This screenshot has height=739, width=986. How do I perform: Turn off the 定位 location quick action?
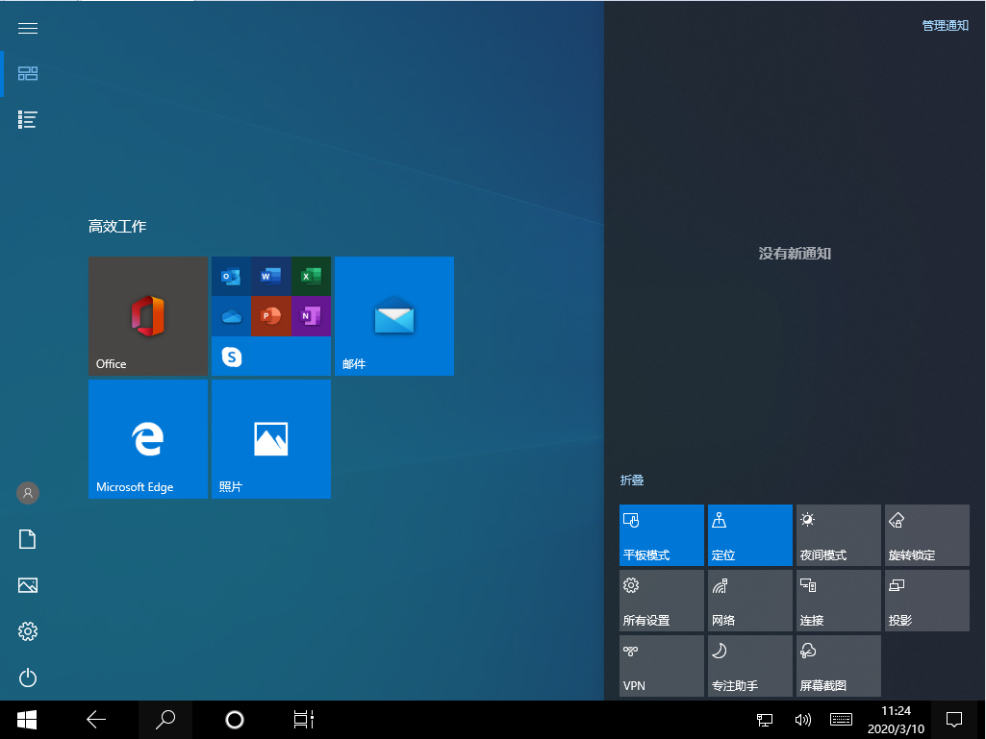tap(749, 535)
